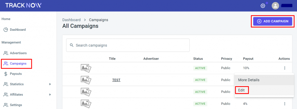
Task: Click image placeholder of TEST campaign
Action: [x=86, y=80]
